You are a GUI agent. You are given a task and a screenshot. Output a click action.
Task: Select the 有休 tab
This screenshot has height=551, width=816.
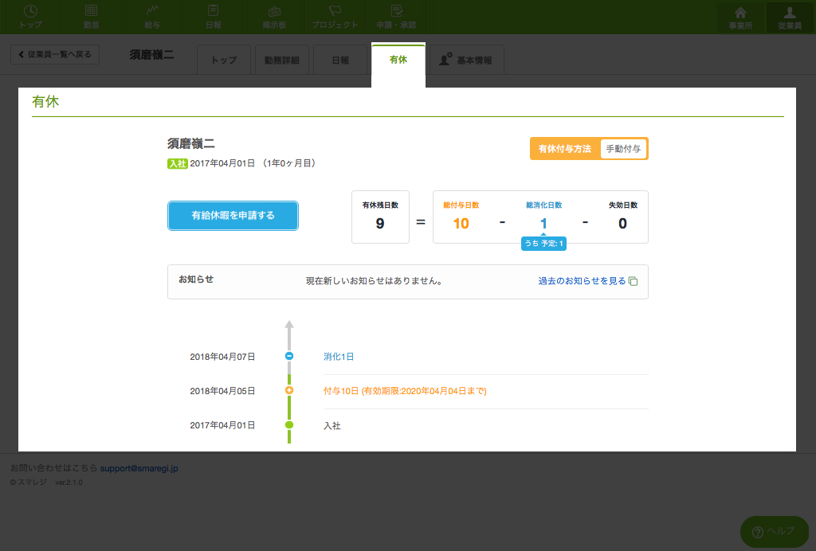click(398, 60)
